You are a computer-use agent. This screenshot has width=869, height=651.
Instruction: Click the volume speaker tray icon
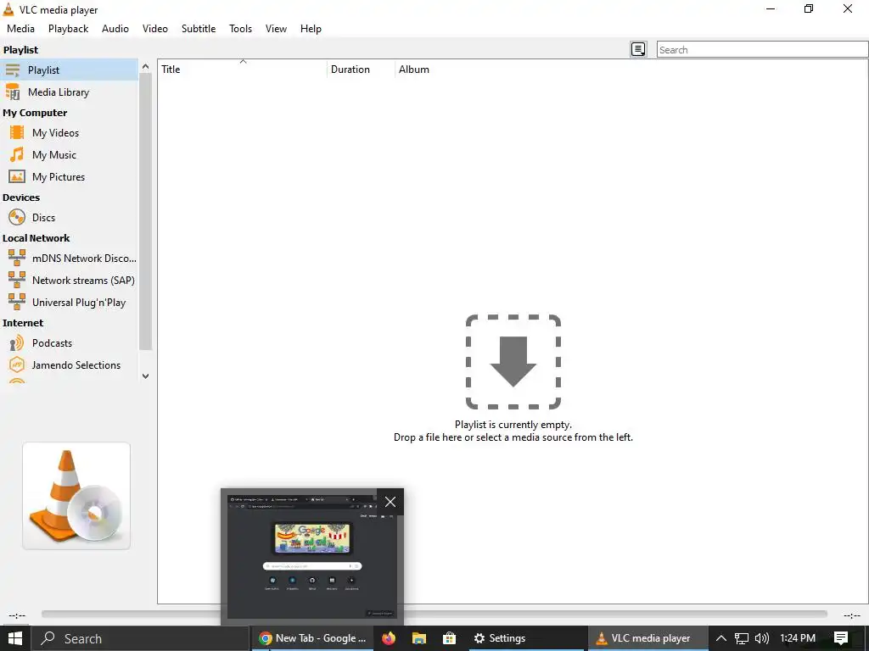[x=762, y=638]
